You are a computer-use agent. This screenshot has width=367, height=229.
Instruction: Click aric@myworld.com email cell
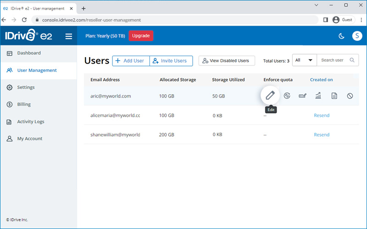tap(111, 96)
